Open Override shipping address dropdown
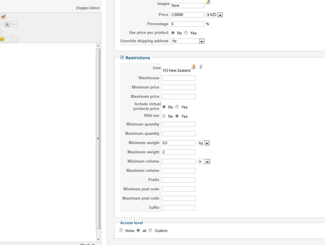325x245 pixels. (x=188, y=41)
